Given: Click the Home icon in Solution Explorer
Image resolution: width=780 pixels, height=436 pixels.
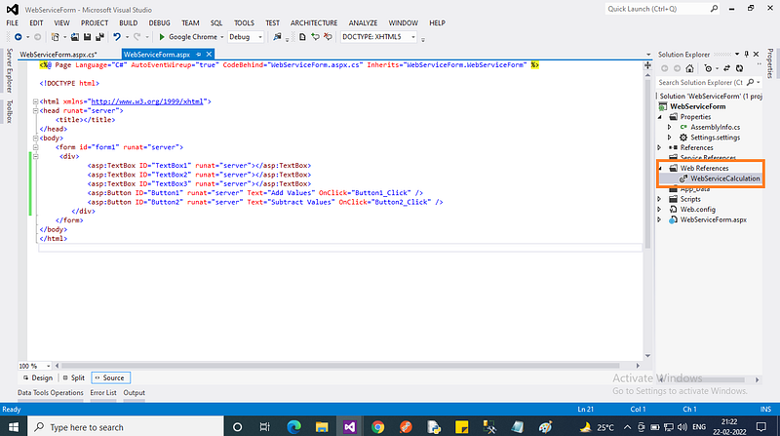Looking at the screenshot, I should click(689, 68).
